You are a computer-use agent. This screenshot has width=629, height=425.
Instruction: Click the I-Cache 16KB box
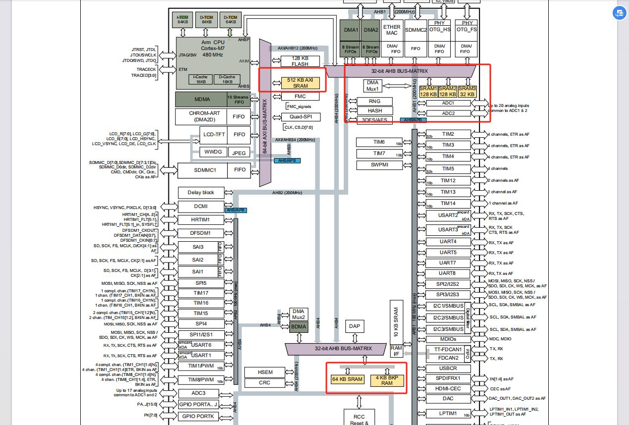click(201, 79)
